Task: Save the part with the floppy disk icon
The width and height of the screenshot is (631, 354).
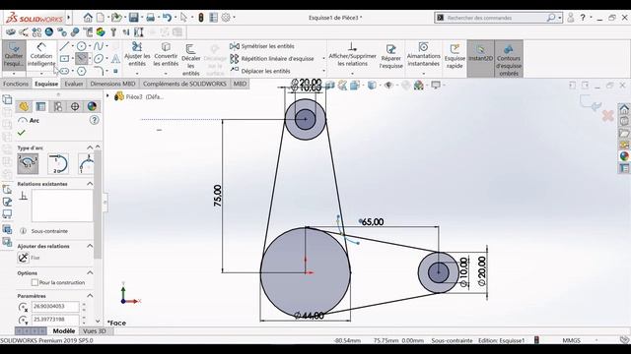Action: [x=134, y=18]
